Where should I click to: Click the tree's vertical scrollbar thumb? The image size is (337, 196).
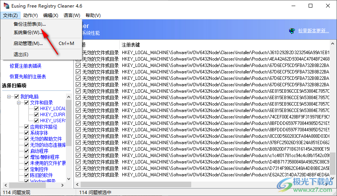pos(69,123)
